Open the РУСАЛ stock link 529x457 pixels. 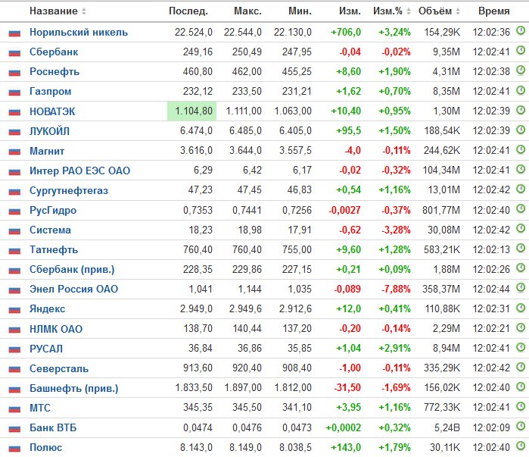pos(46,349)
